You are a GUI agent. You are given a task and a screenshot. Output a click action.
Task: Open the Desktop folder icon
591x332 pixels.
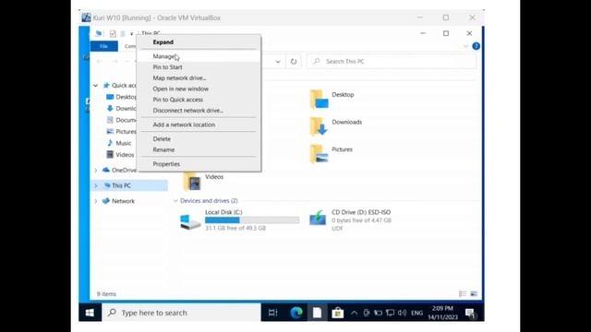319,100
